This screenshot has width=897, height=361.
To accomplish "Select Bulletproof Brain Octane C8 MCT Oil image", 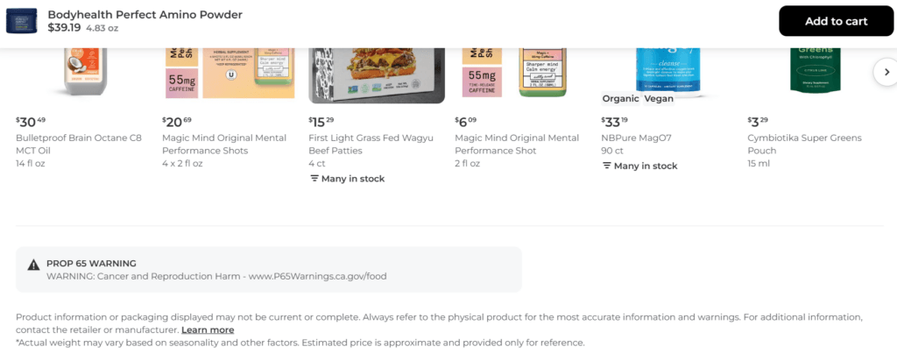I will click(83, 73).
